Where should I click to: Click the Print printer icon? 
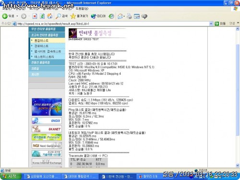129,16
